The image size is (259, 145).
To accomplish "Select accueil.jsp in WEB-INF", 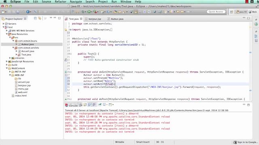I will pos(24,82).
